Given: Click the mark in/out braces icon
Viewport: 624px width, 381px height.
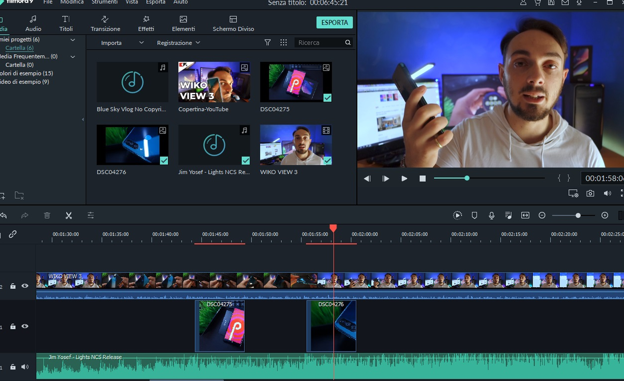Looking at the screenshot, I should pyautogui.click(x=564, y=178).
